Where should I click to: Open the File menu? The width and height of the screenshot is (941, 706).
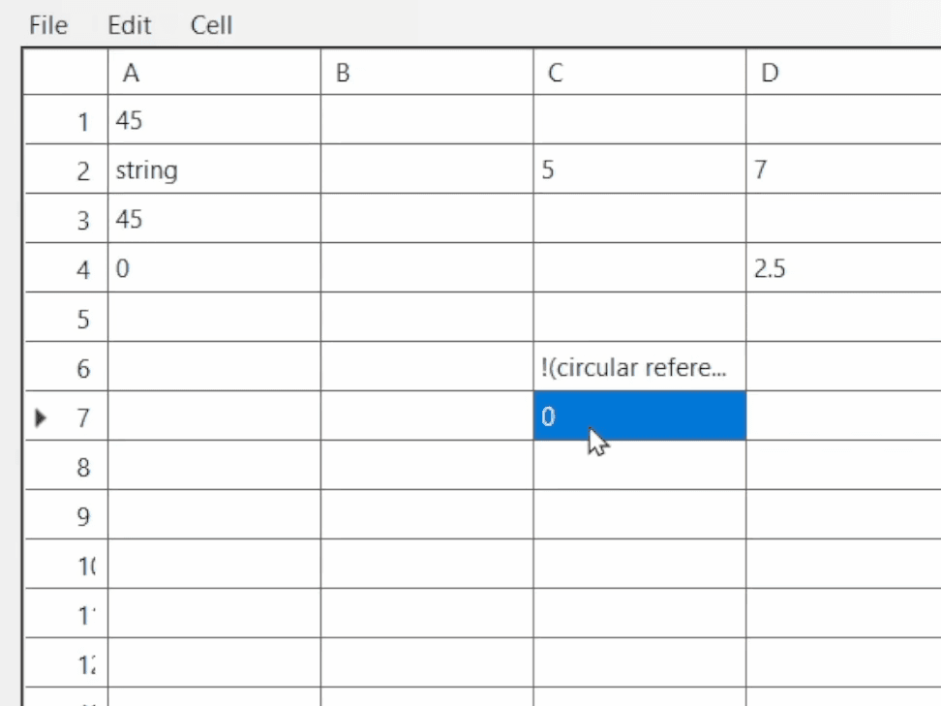pyautogui.click(x=48, y=25)
